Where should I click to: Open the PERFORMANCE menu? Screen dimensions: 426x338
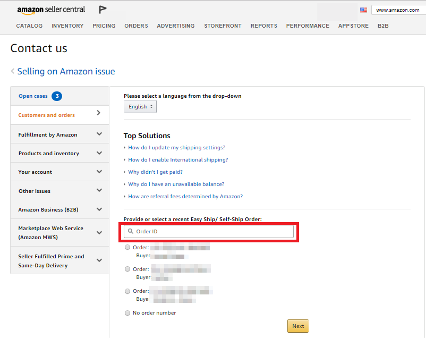[x=308, y=26]
